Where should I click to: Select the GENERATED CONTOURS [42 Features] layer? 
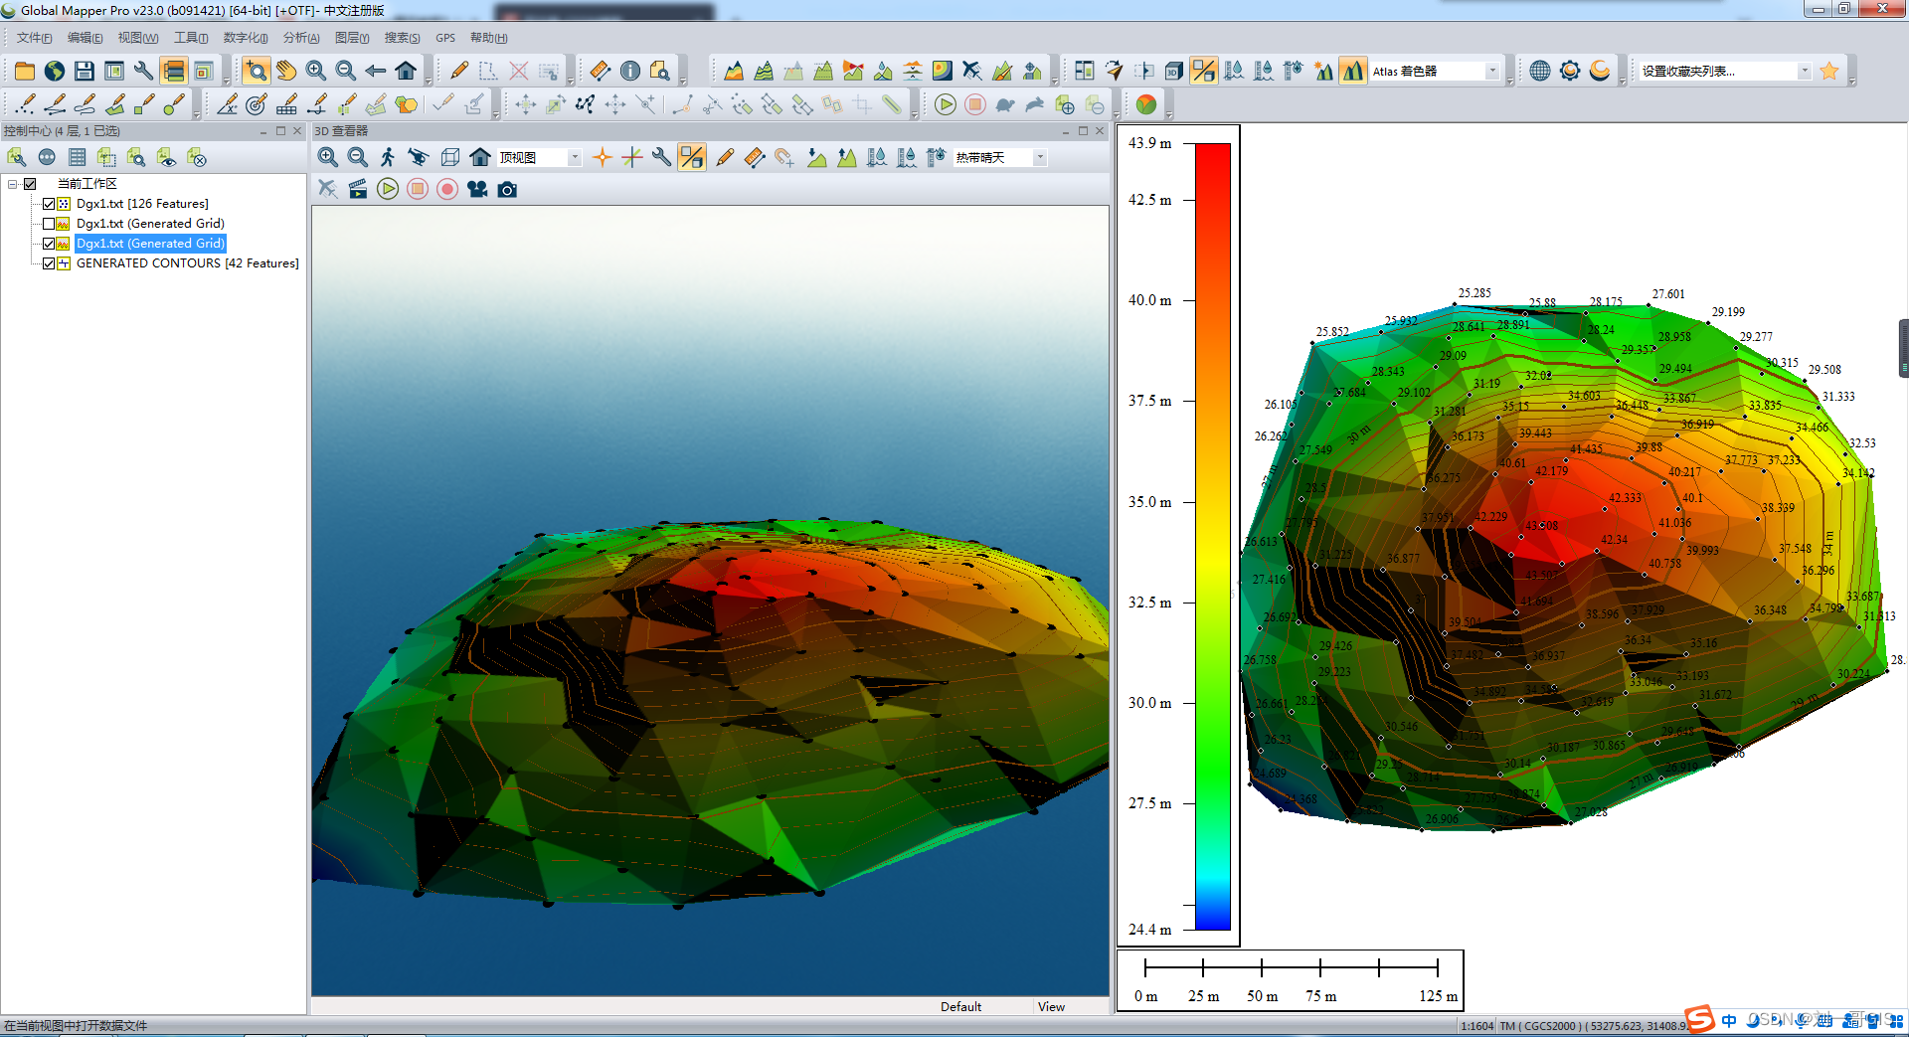187,263
